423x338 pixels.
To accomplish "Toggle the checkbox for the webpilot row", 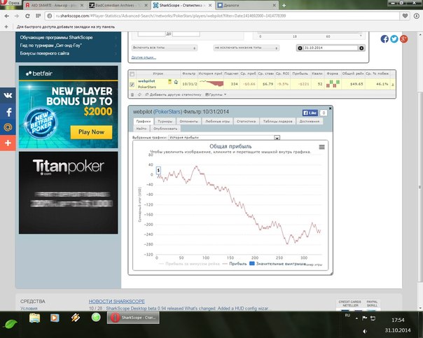I will click(132, 85).
